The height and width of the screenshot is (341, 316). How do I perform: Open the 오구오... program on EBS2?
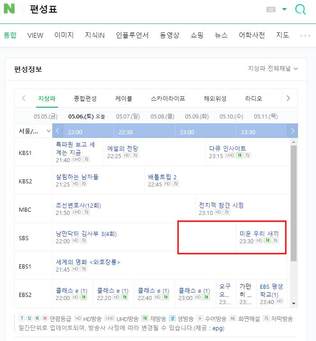225,291
